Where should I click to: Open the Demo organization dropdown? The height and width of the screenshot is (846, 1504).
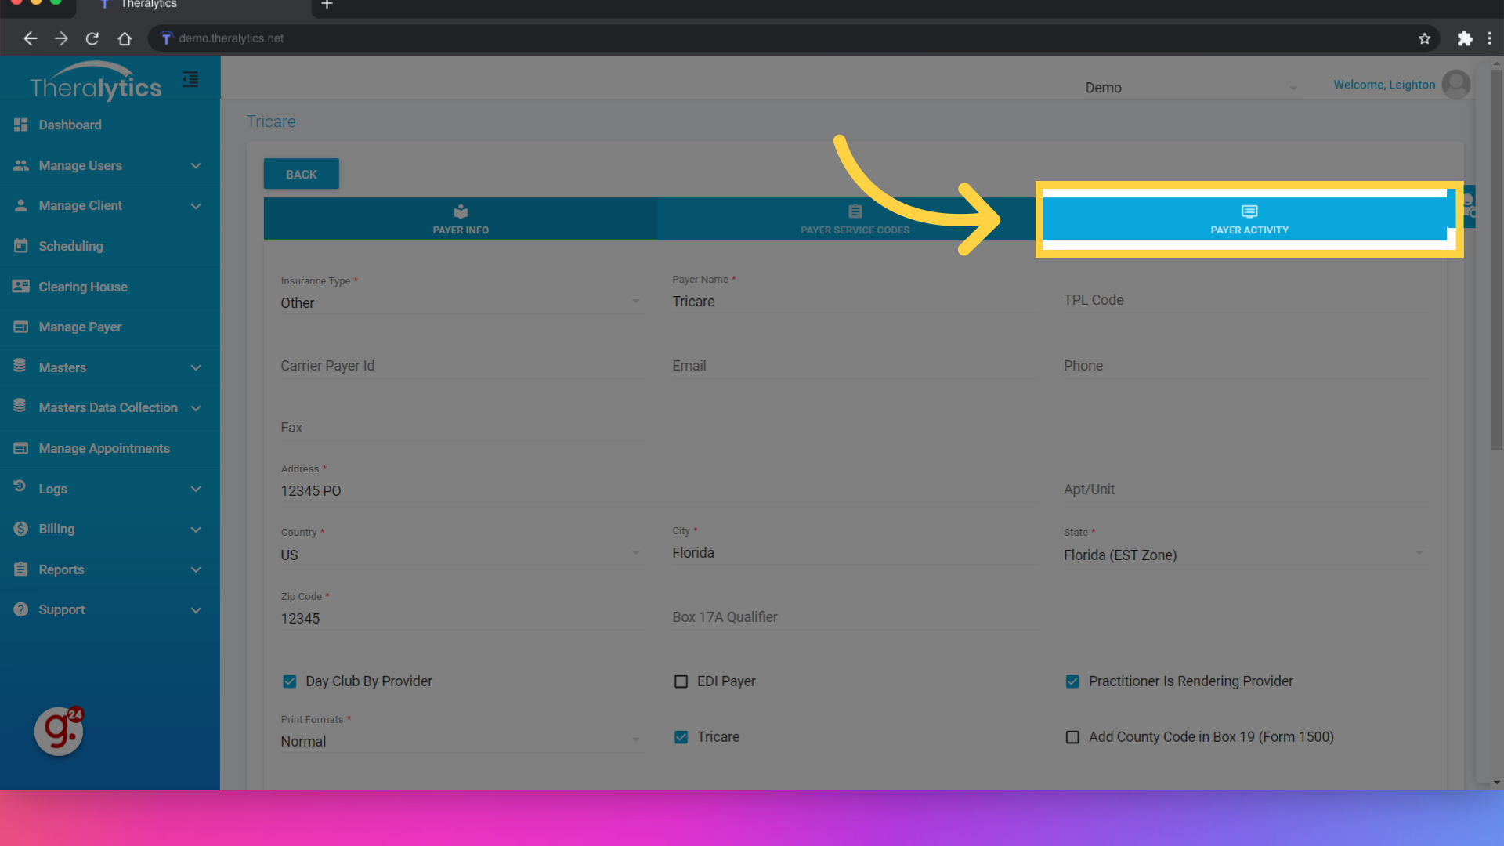[1191, 88]
